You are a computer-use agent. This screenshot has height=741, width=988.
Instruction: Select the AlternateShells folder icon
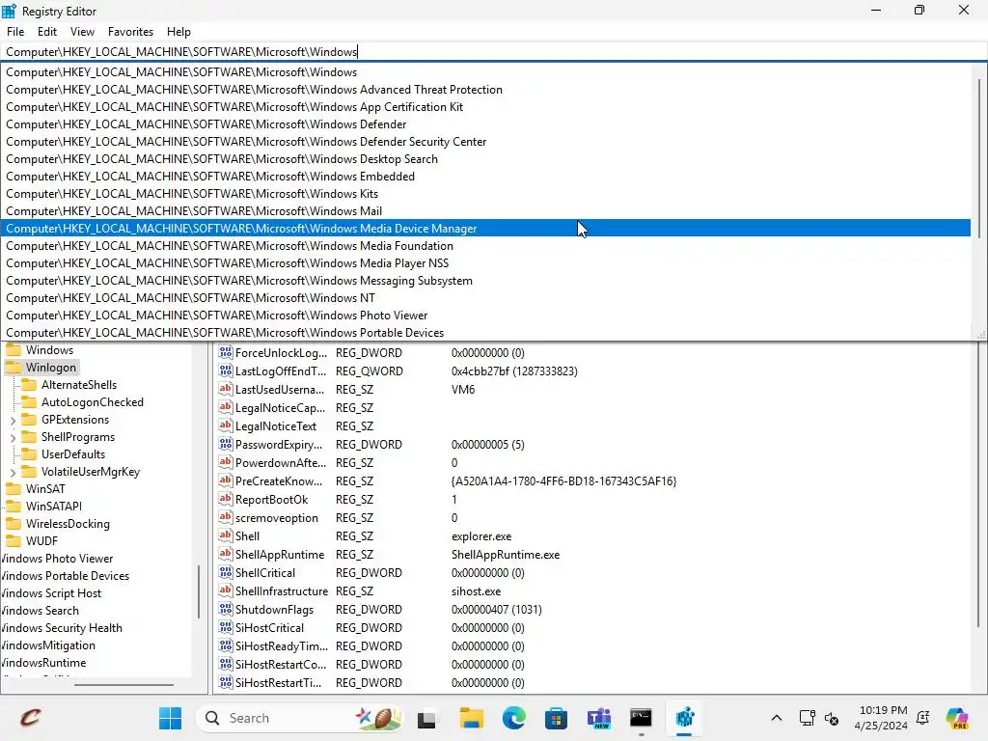coord(29,385)
